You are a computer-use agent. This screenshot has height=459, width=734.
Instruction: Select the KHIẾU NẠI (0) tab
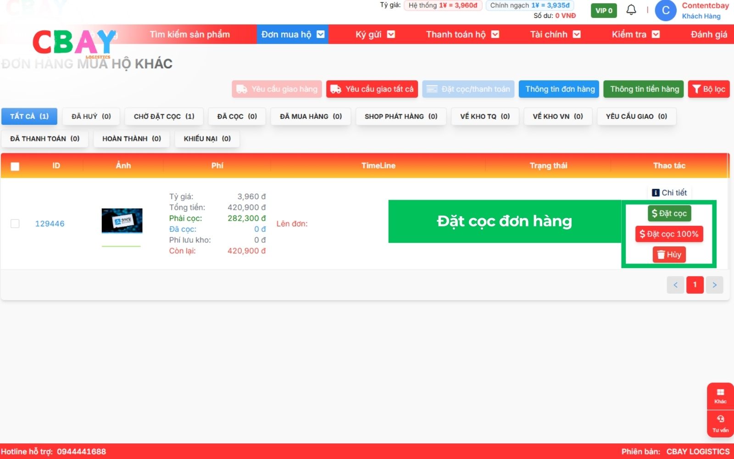point(207,139)
